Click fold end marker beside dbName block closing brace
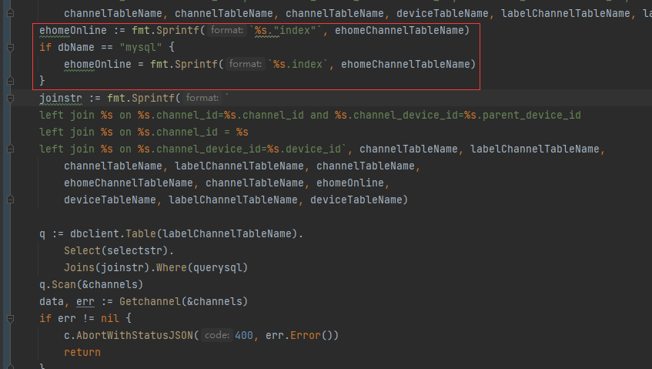652x369 pixels. tap(11, 80)
